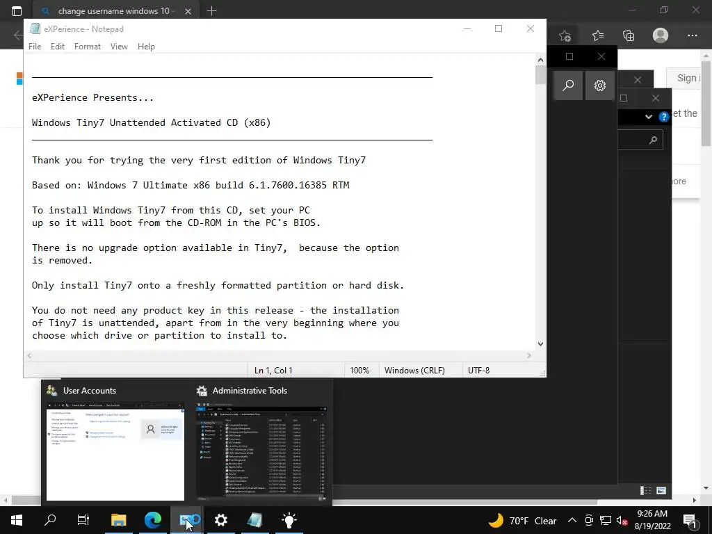Open Settings gear on the taskbar

point(220,520)
